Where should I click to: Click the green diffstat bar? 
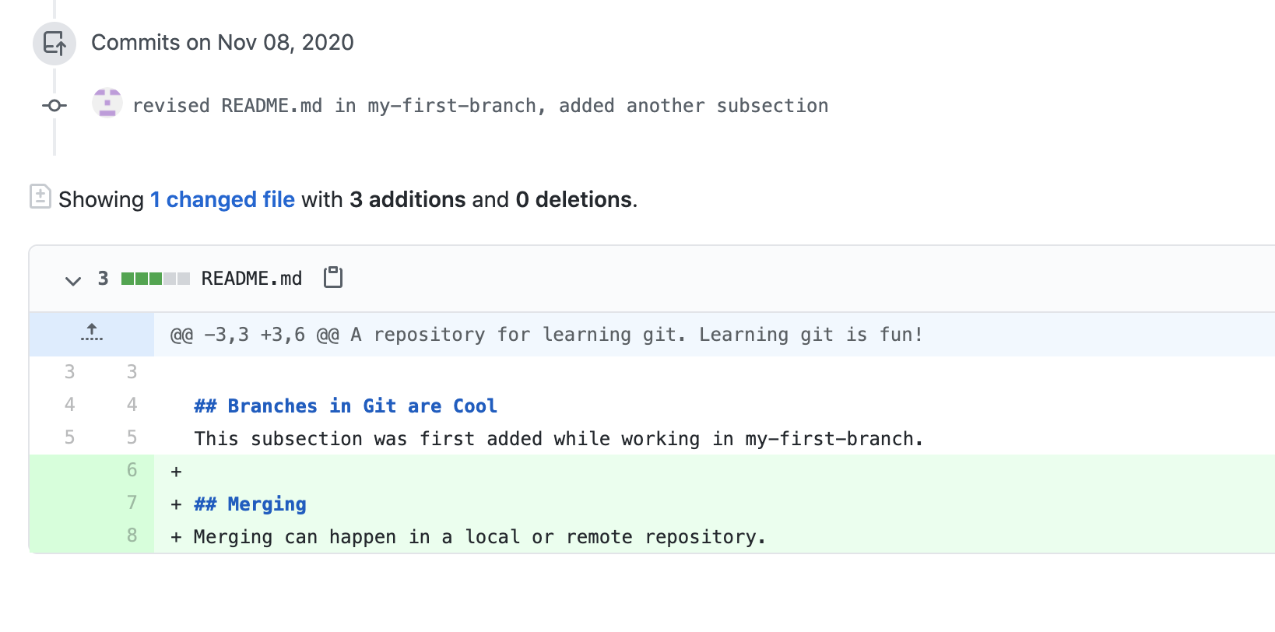point(155,279)
